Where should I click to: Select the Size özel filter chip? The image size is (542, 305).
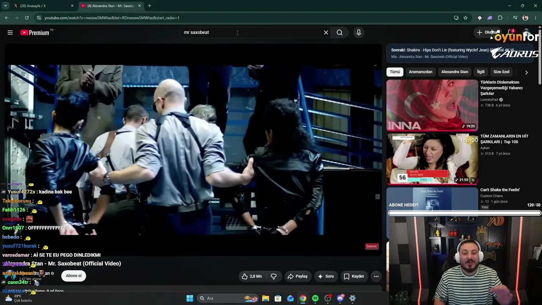pyautogui.click(x=501, y=72)
